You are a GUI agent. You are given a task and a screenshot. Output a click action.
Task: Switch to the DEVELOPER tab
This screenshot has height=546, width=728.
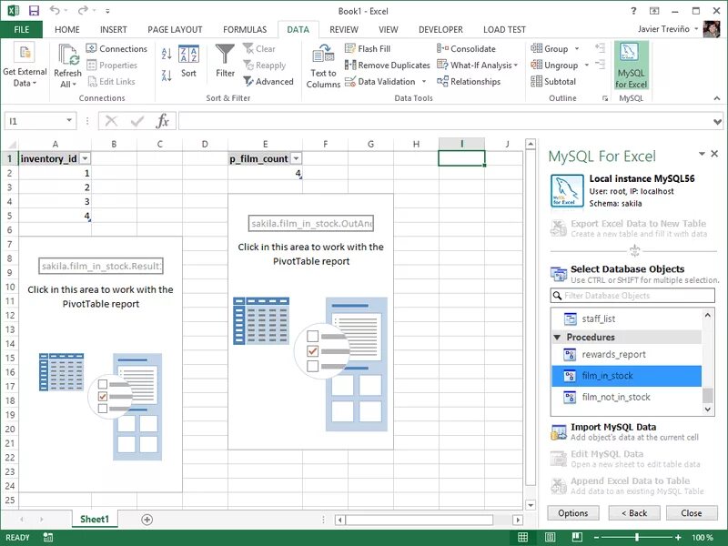point(440,30)
